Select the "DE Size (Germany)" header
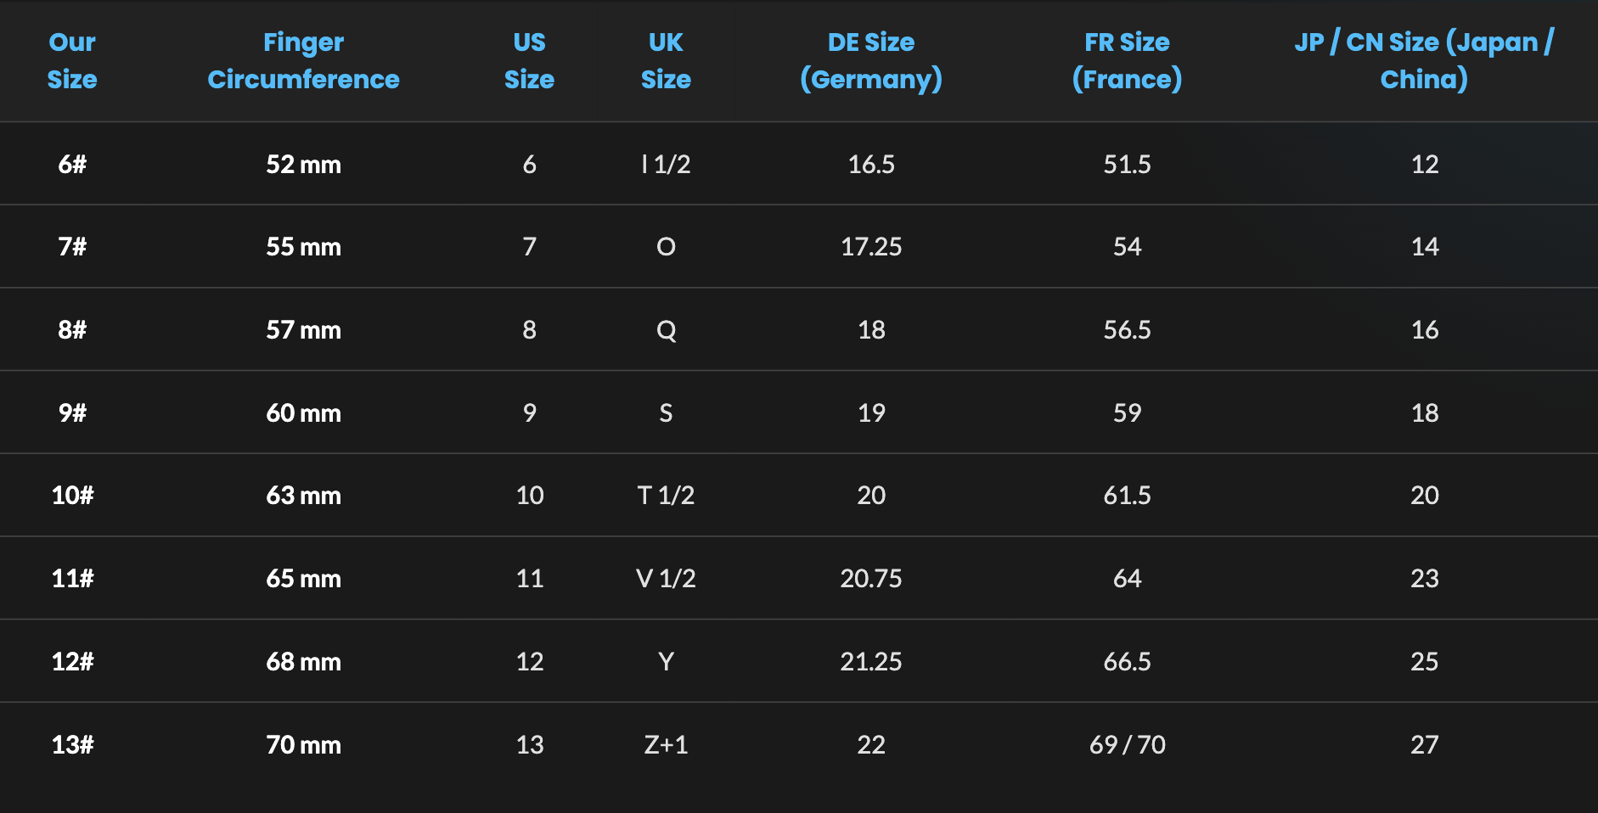This screenshot has height=813, width=1598. [871, 60]
